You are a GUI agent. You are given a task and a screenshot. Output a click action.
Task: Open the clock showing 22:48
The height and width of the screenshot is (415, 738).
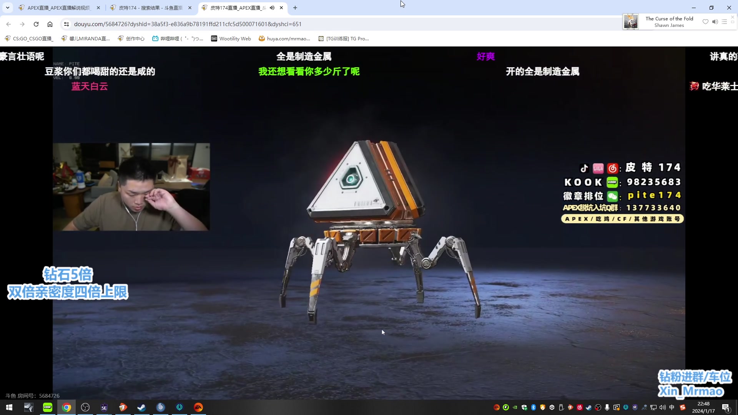[x=703, y=407]
